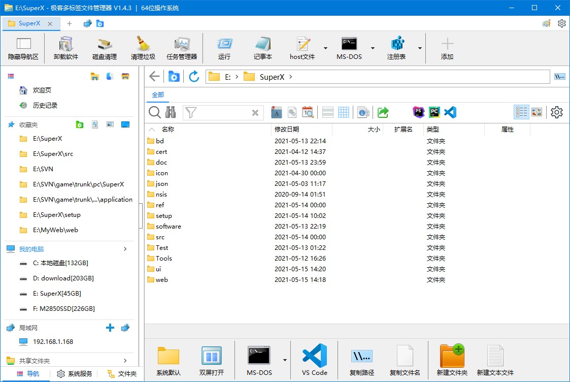This screenshot has height=382, width=570.
Task: Switch to 导航 bottom tab
Action: click(28, 374)
